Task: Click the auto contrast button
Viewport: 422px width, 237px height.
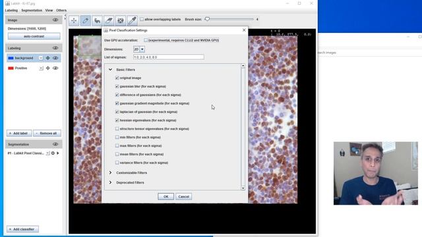Action: (x=34, y=36)
